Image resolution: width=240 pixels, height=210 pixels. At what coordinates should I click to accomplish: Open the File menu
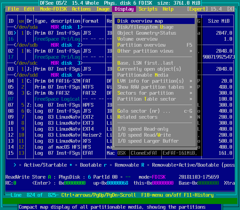pyautogui.click(x=13, y=9)
